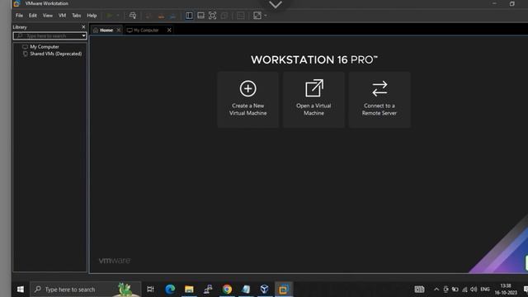Screen dimensions: 528x297
Task: Click the notepad-style taskbar icon
Action: [x=246, y=290]
